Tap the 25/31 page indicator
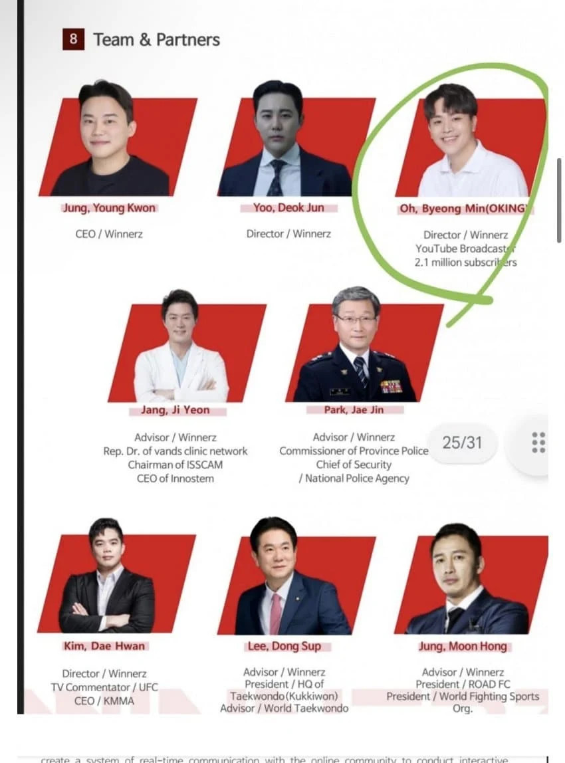565x763 pixels. pos(462,443)
